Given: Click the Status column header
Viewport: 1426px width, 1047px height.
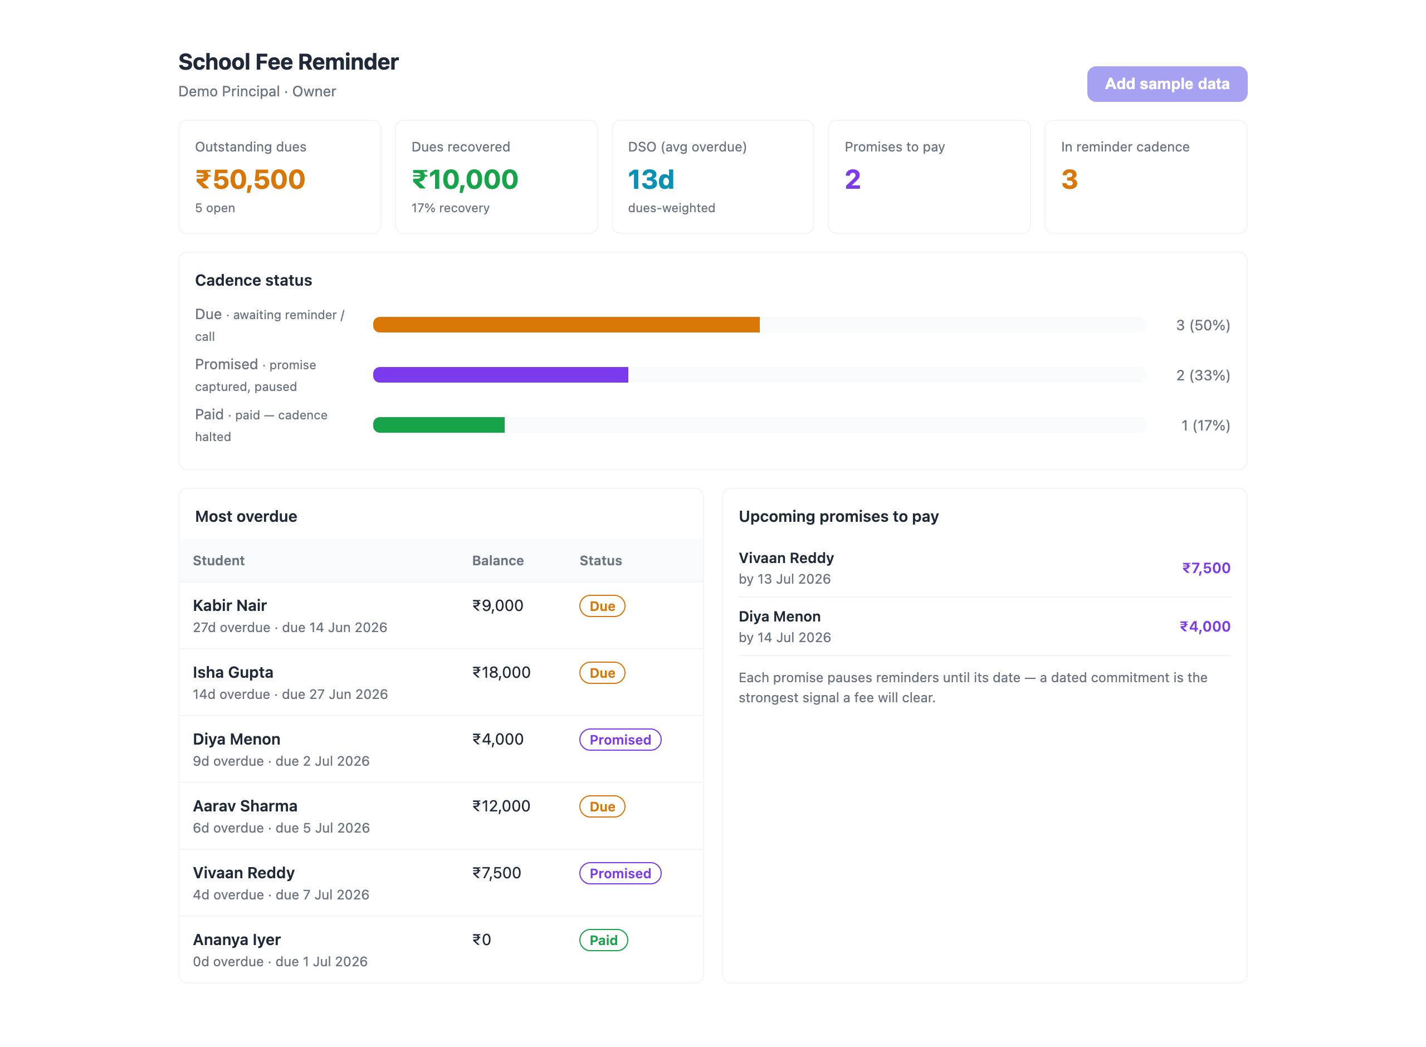Looking at the screenshot, I should [x=600, y=560].
